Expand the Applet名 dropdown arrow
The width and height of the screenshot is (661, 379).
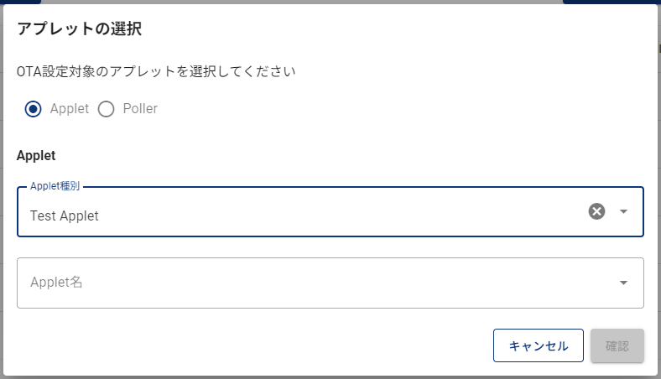(x=623, y=283)
